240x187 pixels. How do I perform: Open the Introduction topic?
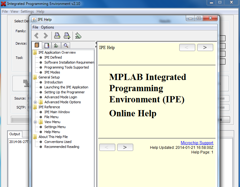click(54, 82)
